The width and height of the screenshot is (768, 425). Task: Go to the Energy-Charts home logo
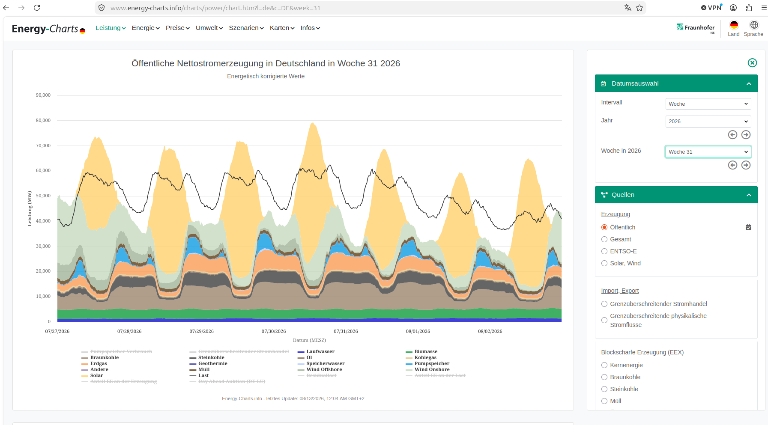click(48, 29)
